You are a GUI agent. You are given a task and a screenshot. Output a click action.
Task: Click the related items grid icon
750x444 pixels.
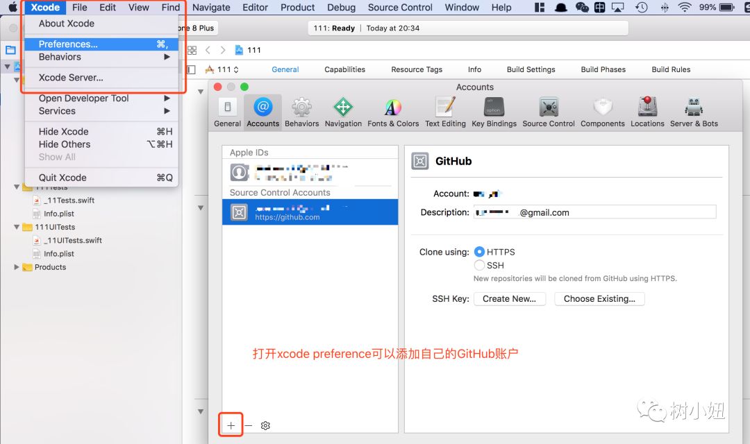(192, 50)
